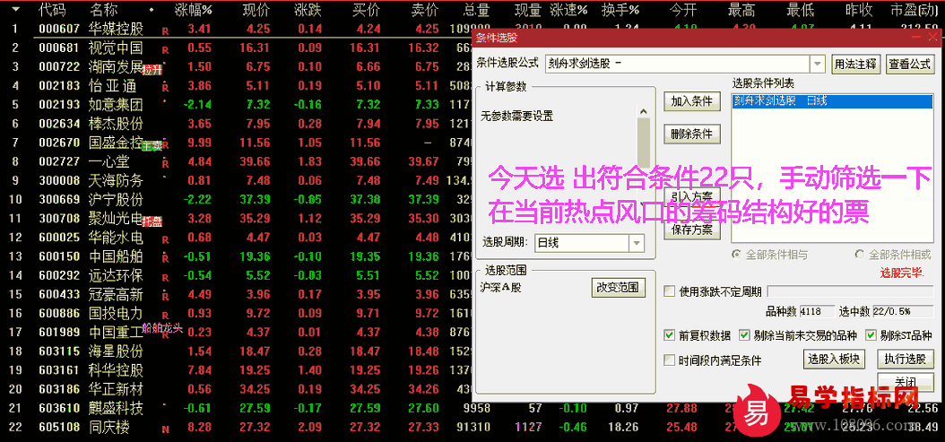This screenshot has width=945, height=442.
Task: Click the 查看公式 button
Action: point(910,64)
